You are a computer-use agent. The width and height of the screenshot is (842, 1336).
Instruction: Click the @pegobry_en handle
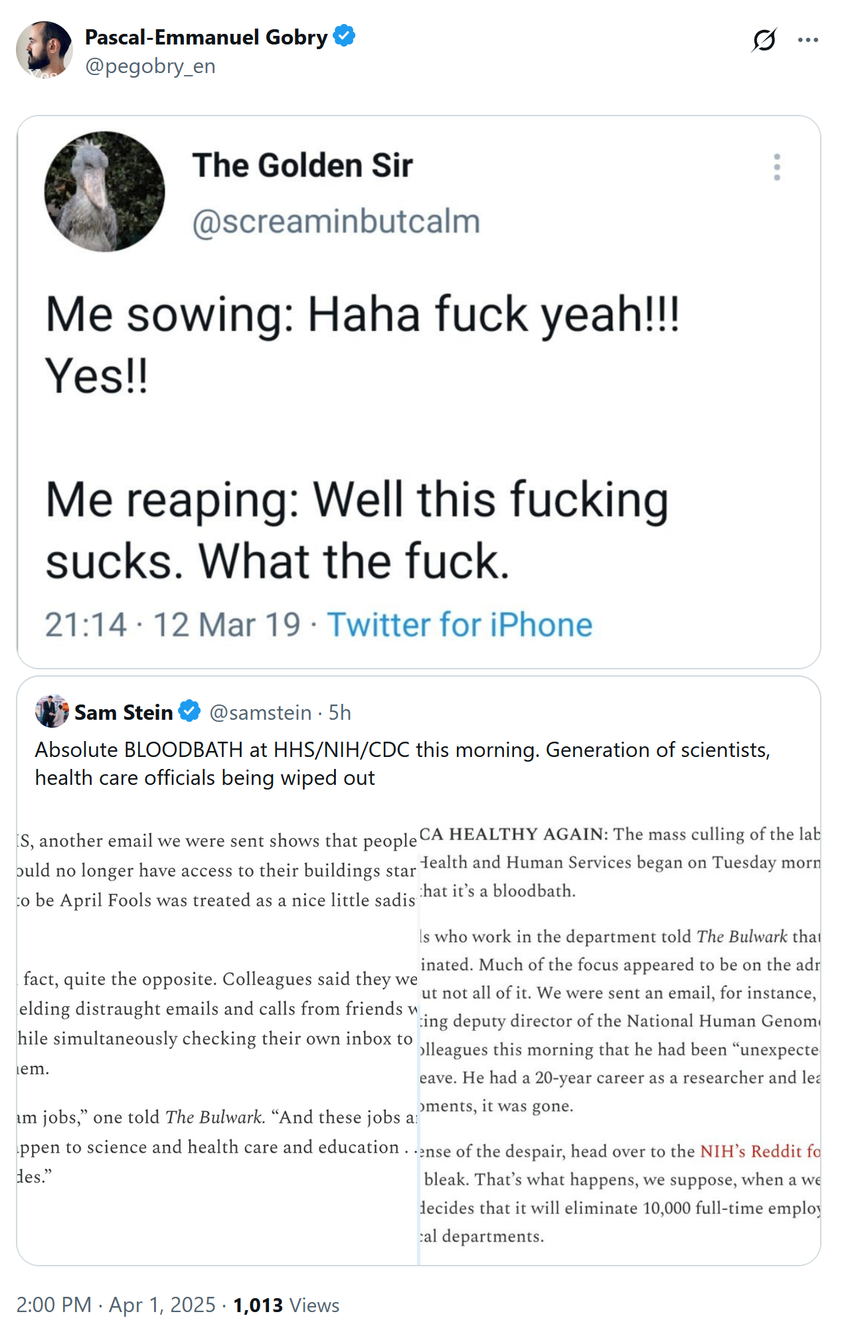pyautogui.click(x=150, y=66)
